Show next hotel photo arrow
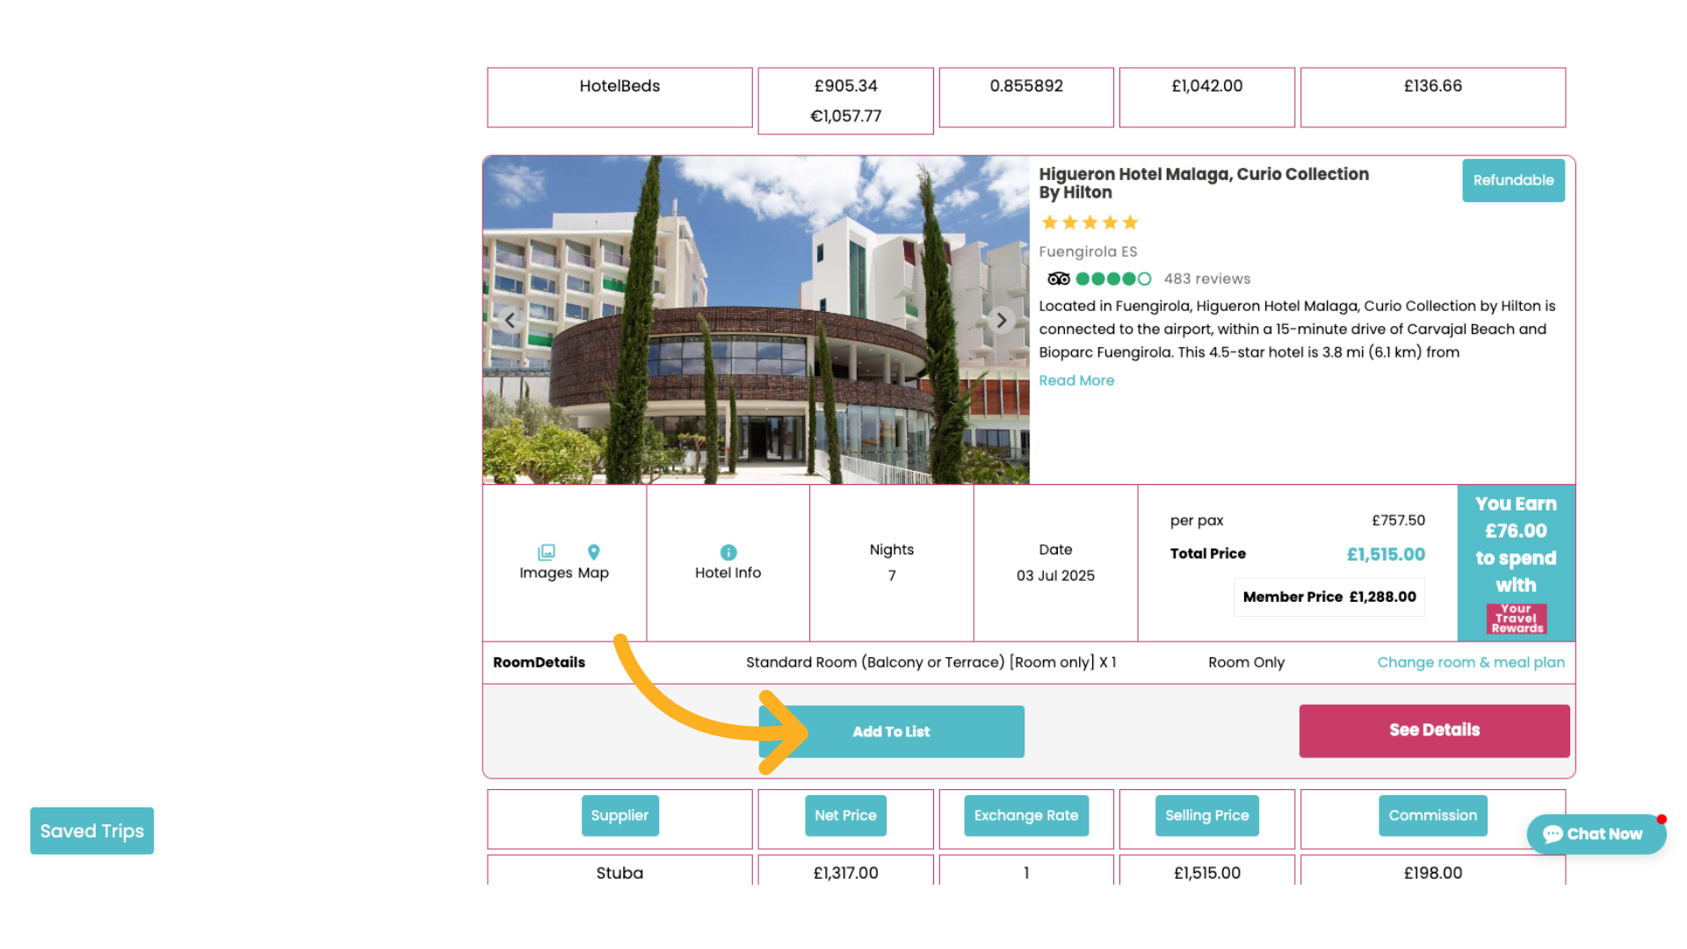Viewport: 1687px width, 949px height. tap(1001, 321)
